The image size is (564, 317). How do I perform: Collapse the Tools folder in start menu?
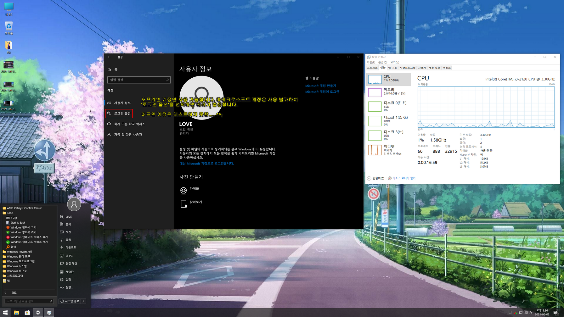click(8, 213)
